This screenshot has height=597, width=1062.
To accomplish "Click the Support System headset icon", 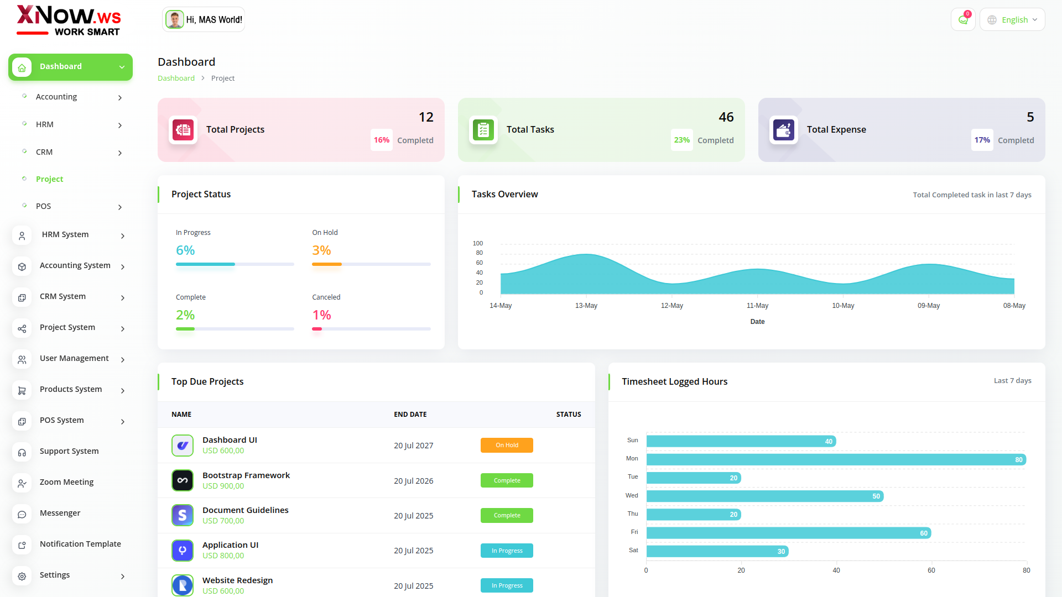I will pyautogui.click(x=22, y=452).
